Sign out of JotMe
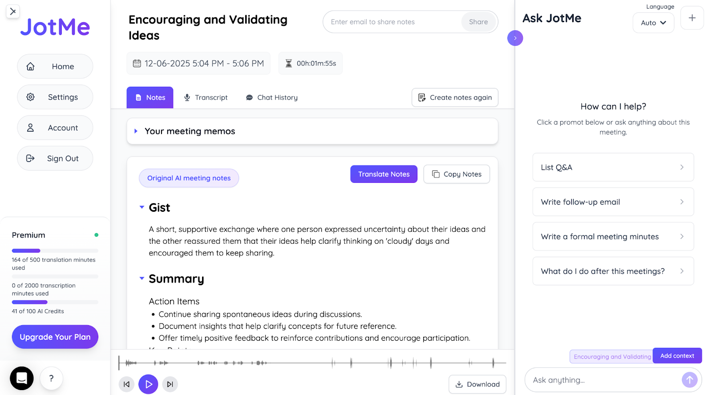 pos(55,158)
